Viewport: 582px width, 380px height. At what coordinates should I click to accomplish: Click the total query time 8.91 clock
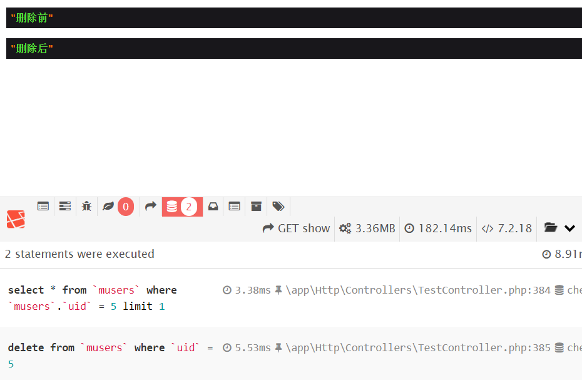click(562, 254)
